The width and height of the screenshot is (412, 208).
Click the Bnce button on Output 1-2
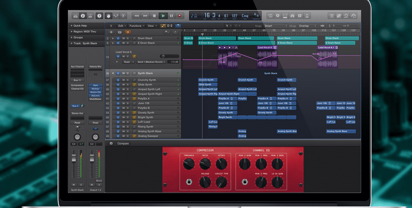coord(99,181)
